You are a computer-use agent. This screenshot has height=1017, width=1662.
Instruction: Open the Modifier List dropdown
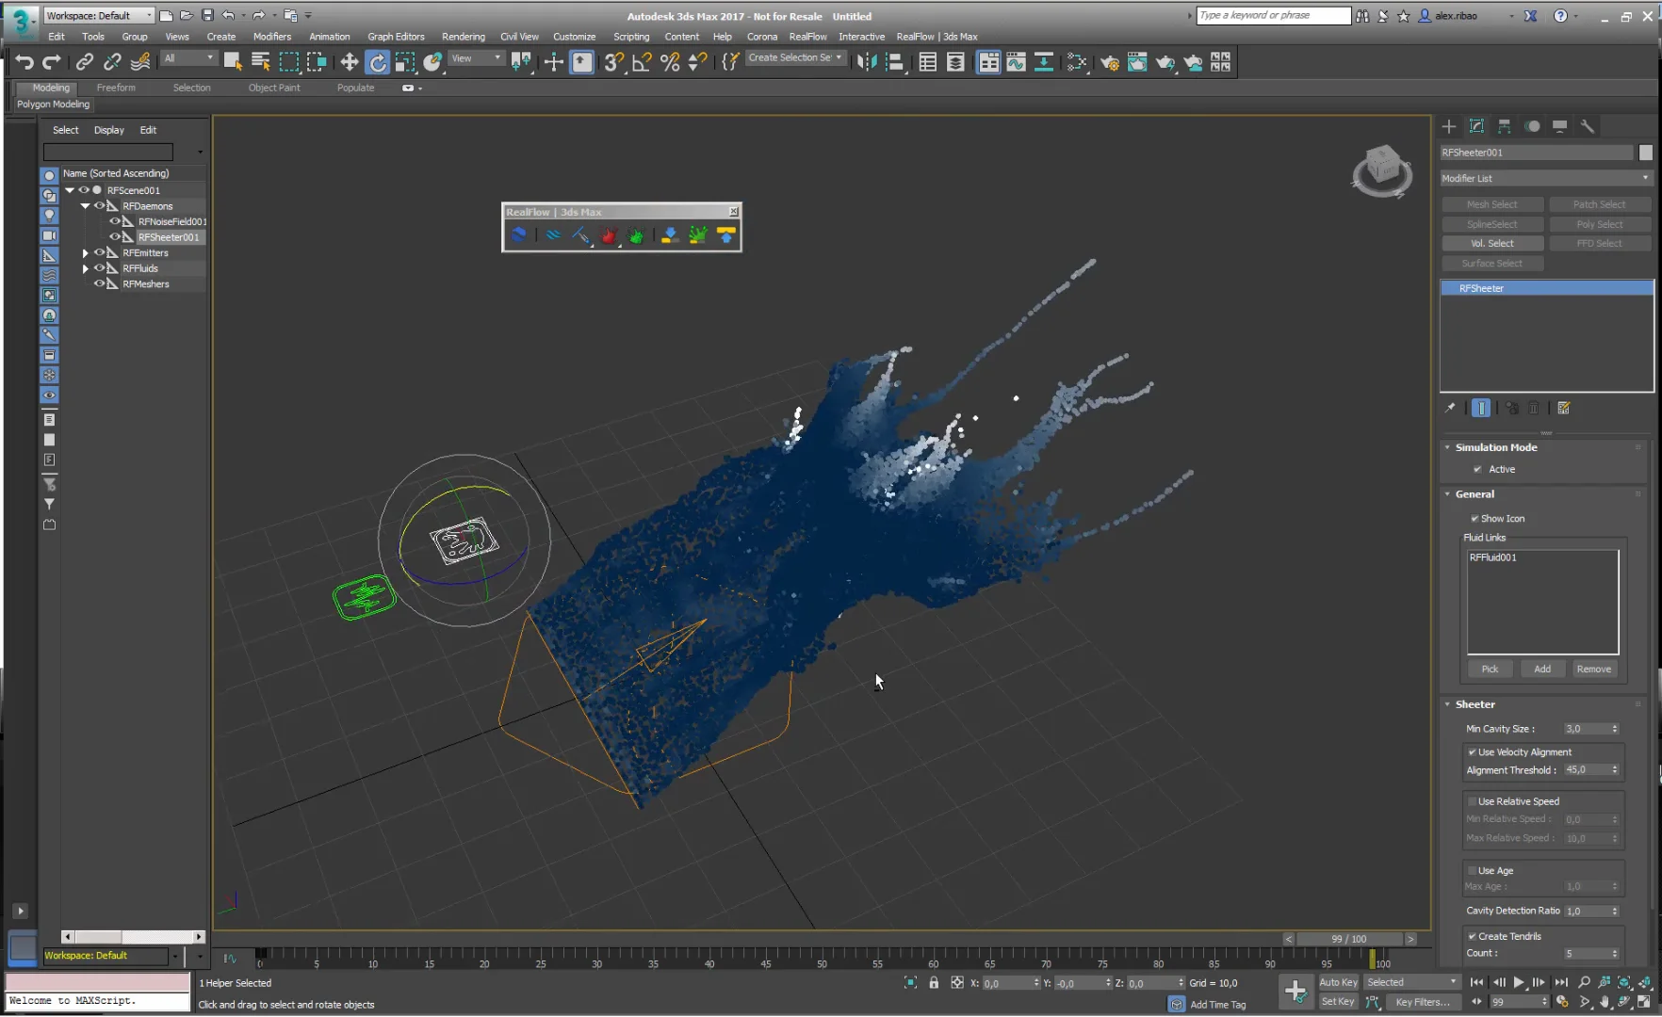tap(1644, 178)
